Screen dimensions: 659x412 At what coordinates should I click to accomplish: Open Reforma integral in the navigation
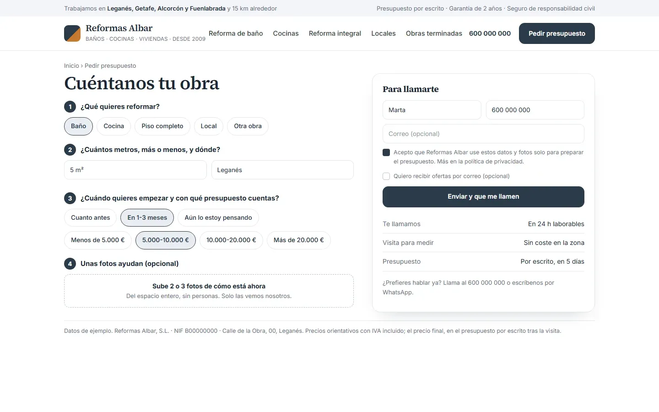335,33
